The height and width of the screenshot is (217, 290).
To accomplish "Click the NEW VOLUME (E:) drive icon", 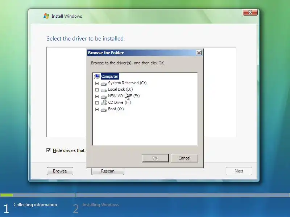I will [104, 97].
